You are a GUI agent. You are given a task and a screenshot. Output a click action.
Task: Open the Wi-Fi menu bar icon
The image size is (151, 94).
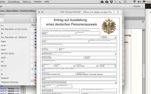(134, 2)
